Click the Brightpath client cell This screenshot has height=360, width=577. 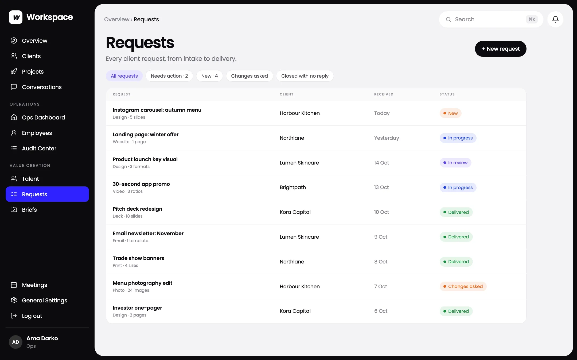293,187
